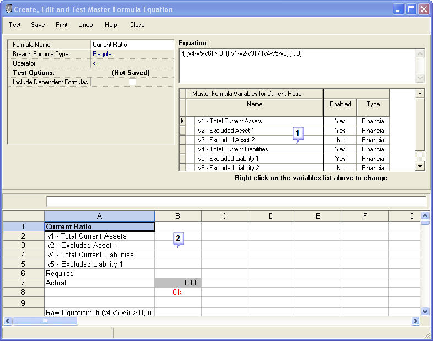The height and width of the screenshot is (341, 433).
Task: Click the Raw Equation cell
Action: pyautogui.click(x=99, y=312)
